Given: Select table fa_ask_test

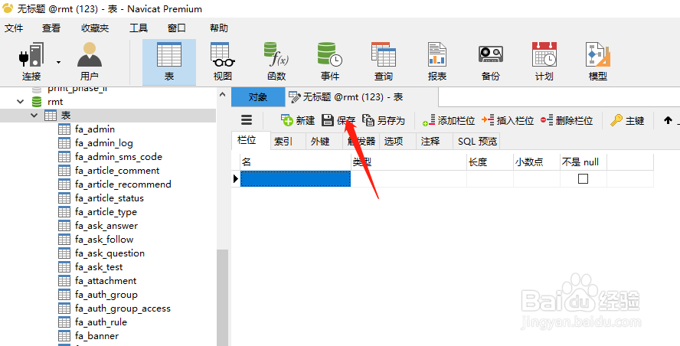Looking at the screenshot, I should 99,267.
